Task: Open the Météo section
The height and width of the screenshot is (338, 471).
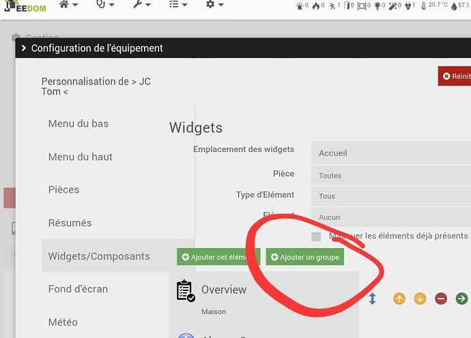Action: [x=63, y=322]
